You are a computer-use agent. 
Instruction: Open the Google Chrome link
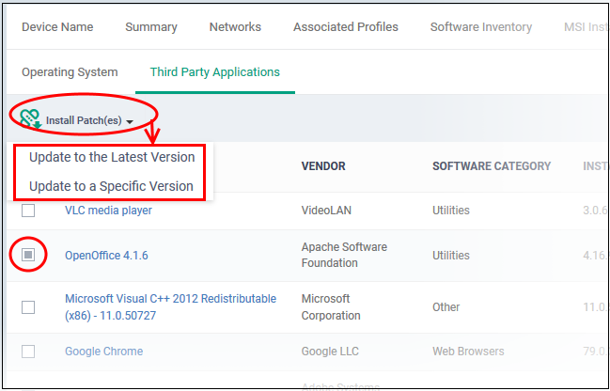[104, 352]
